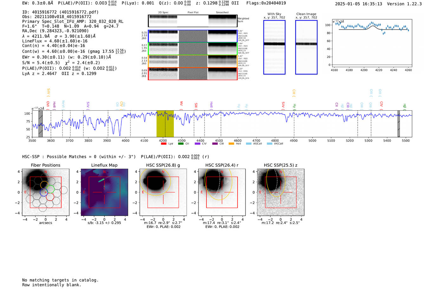This screenshot has width=444, height=302.
Task: Click the Pixel Flat column header
Action: pos(193,13)
